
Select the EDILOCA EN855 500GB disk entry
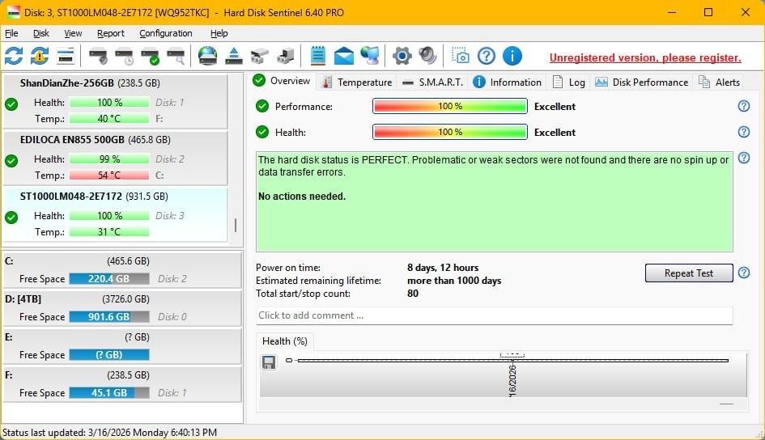tap(115, 158)
